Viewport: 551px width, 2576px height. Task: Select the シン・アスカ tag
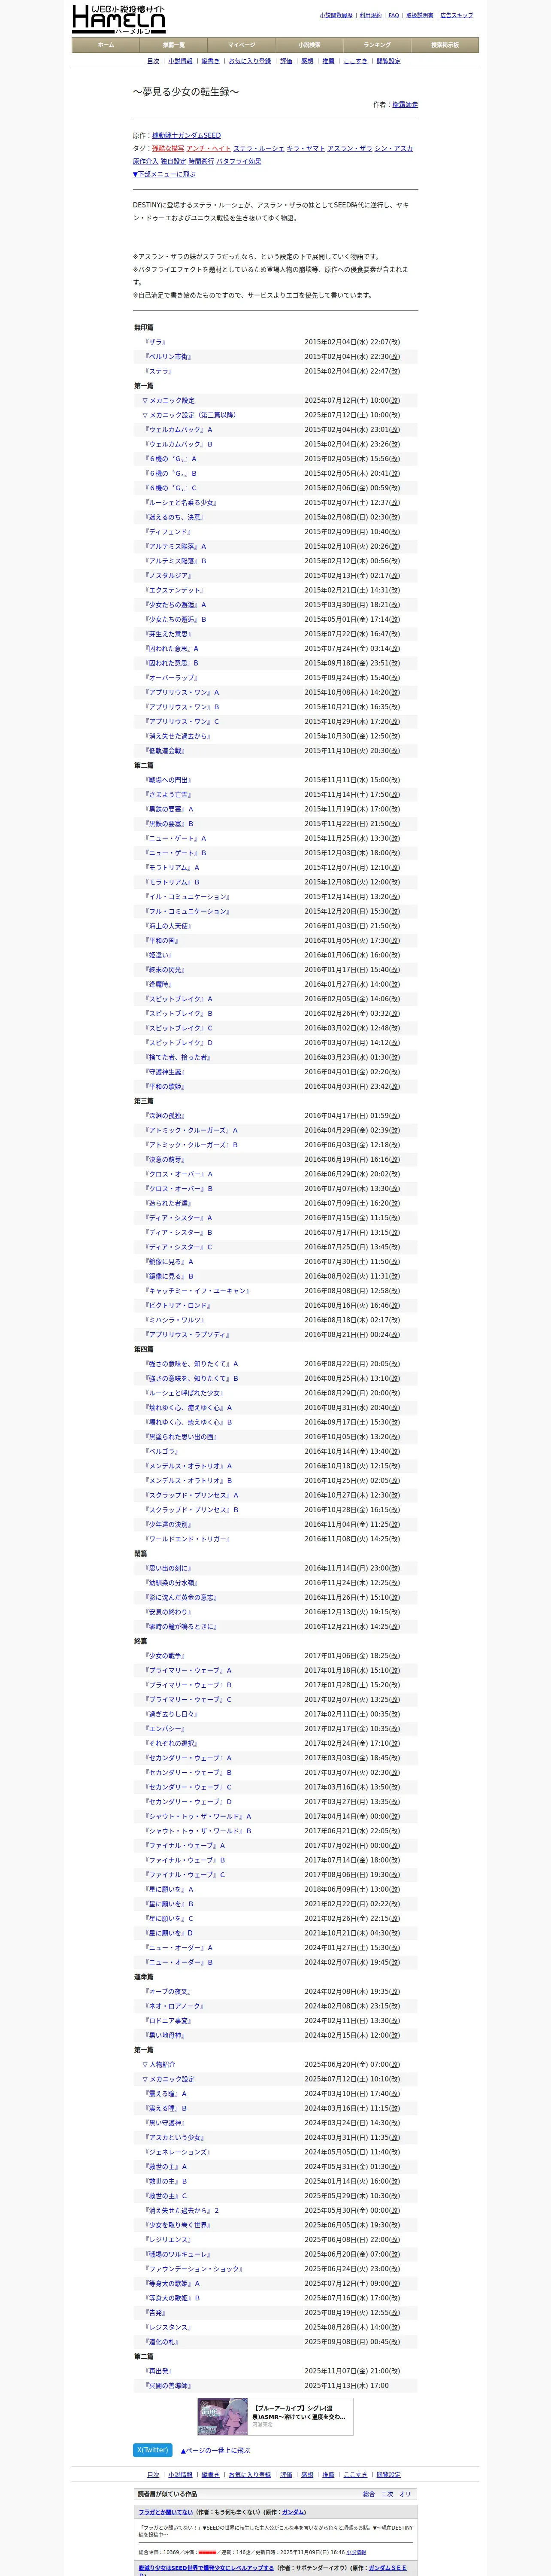pyautogui.click(x=393, y=148)
